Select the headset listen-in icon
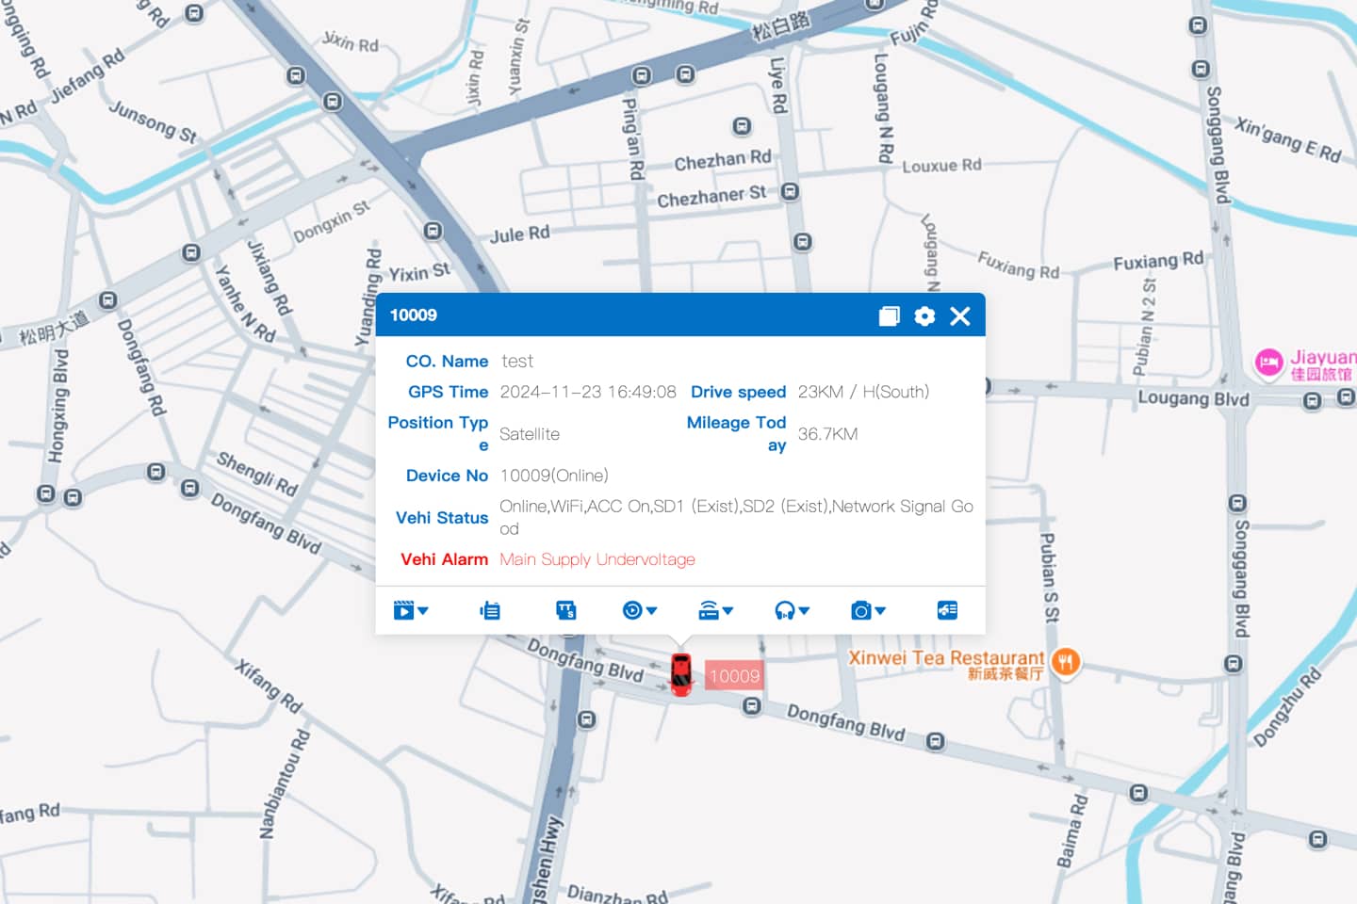The image size is (1357, 904). coord(784,610)
